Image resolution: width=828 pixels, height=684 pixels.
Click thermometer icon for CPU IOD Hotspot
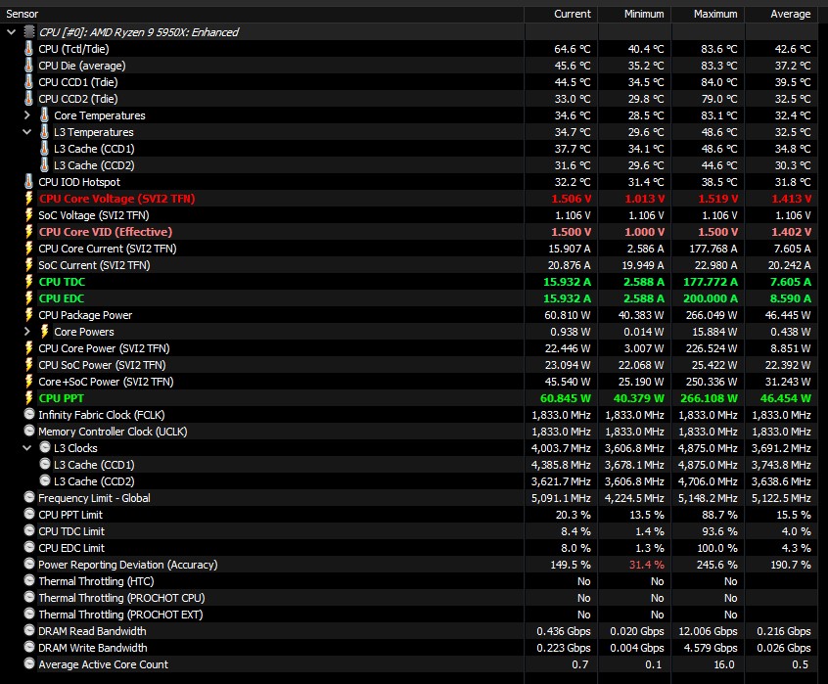[x=29, y=182]
